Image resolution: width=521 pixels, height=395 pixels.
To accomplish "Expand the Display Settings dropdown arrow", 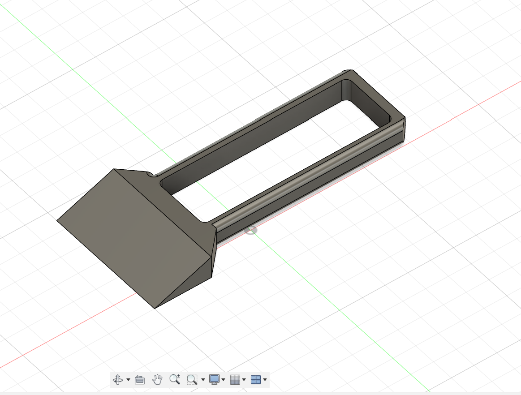I will point(223,380).
